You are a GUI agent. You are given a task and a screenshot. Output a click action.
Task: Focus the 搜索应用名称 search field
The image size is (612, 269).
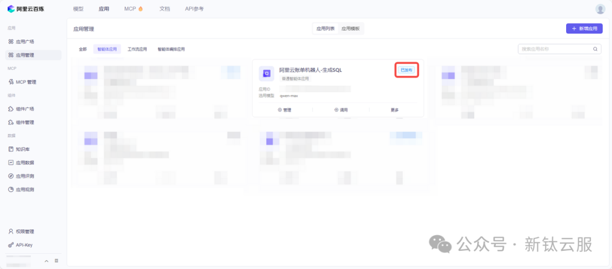click(x=560, y=49)
